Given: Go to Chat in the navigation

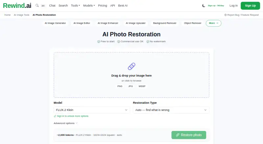Looking at the screenshot, I should pos(52,6).
